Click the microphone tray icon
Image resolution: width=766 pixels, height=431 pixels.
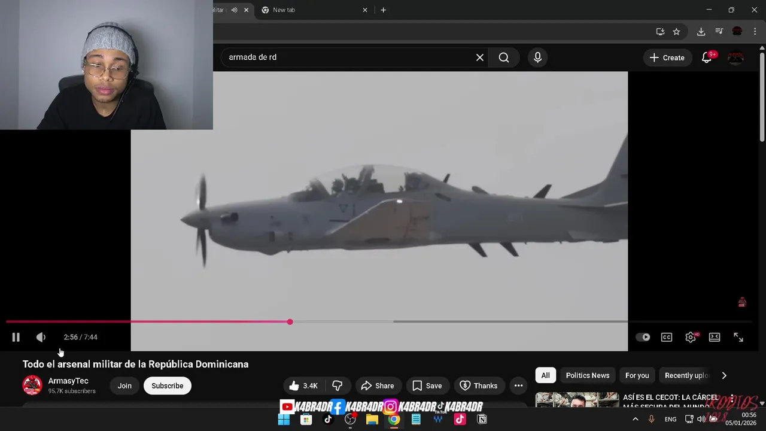point(652,419)
